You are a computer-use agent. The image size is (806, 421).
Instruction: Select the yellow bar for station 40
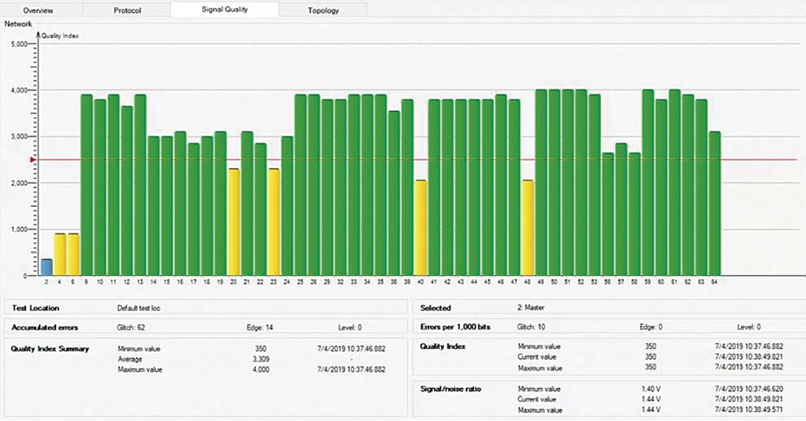[x=420, y=228]
